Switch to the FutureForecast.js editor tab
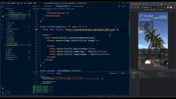This screenshot has height=99, width=176. (79, 6)
